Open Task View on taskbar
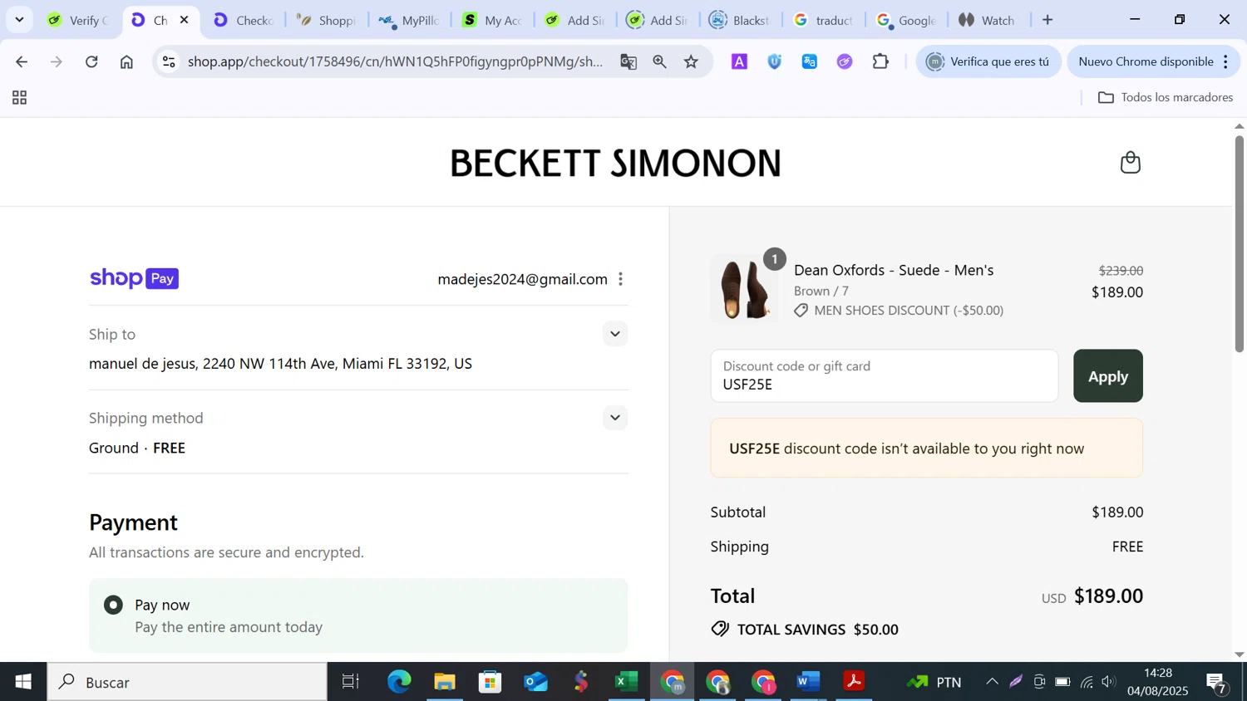This screenshot has width=1247, height=701. coord(351,682)
